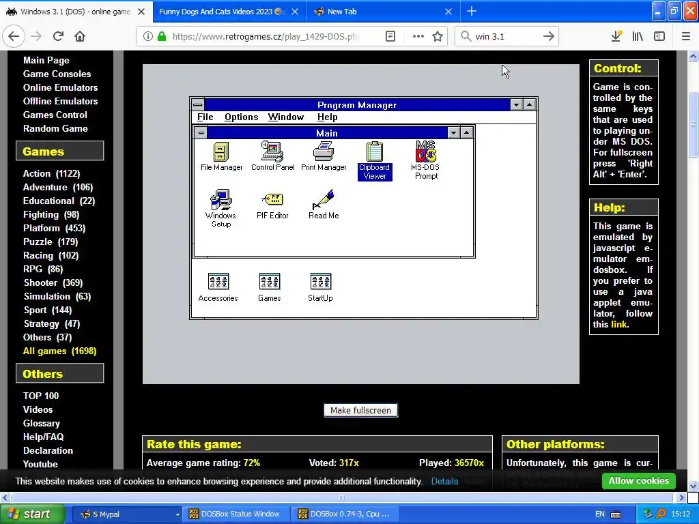Screen dimensions: 699x524
Task: Click the Windows start button
Action: [x=33, y=514]
